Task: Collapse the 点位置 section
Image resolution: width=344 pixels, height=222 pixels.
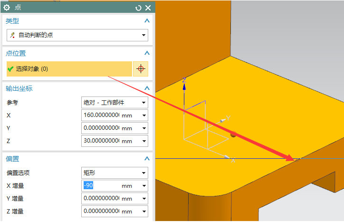Action: [x=147, y=53]
